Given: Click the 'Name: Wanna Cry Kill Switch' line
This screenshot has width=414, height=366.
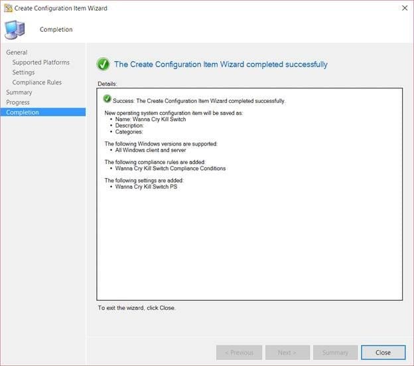Looking at the screenshot, I should click(151, 119).
